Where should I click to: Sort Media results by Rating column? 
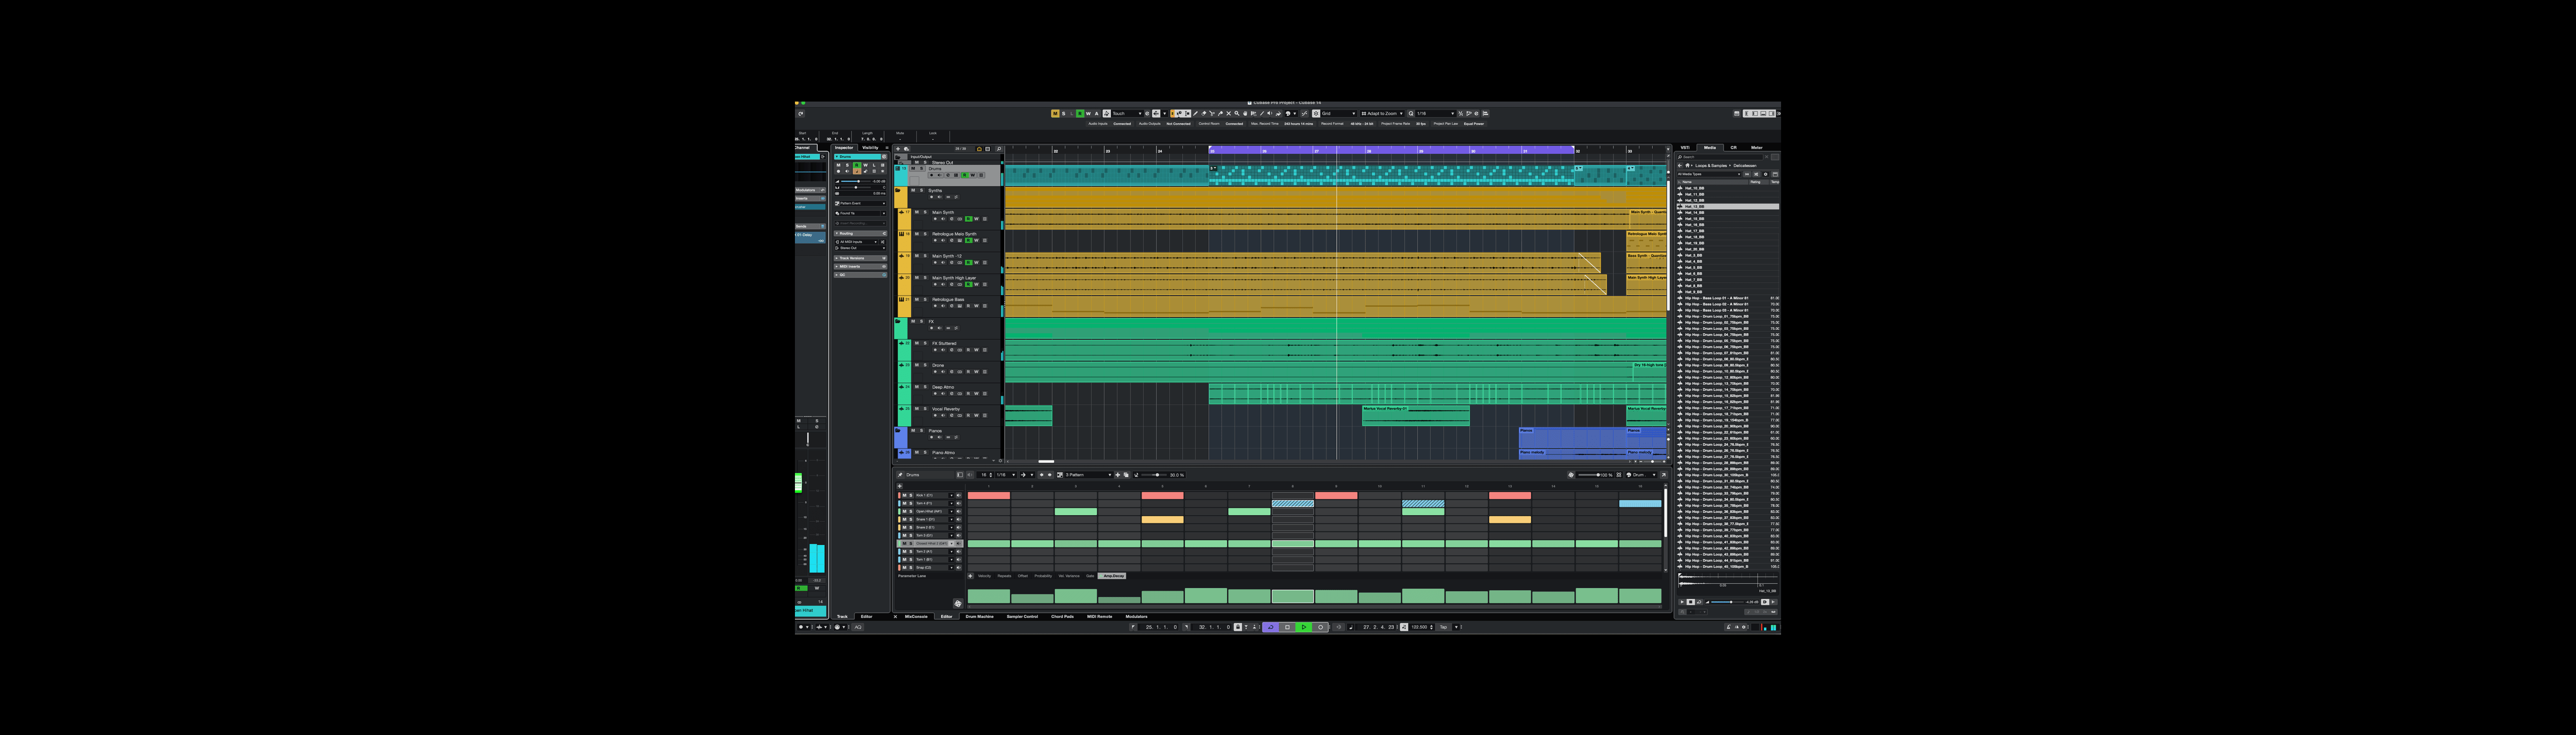point(1759,182)
